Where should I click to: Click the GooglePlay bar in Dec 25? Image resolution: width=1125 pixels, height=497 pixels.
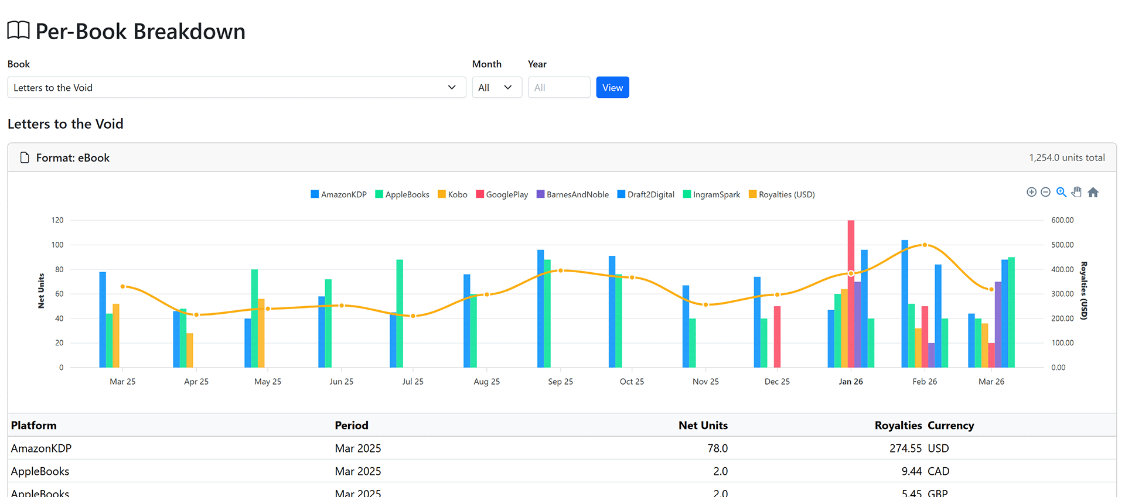click(x=777, y=337)
